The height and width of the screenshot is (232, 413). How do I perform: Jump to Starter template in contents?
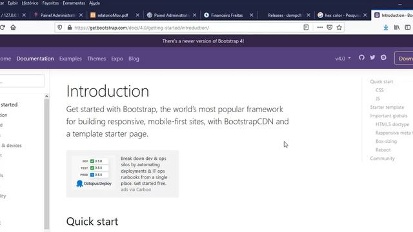click(387, 107)
